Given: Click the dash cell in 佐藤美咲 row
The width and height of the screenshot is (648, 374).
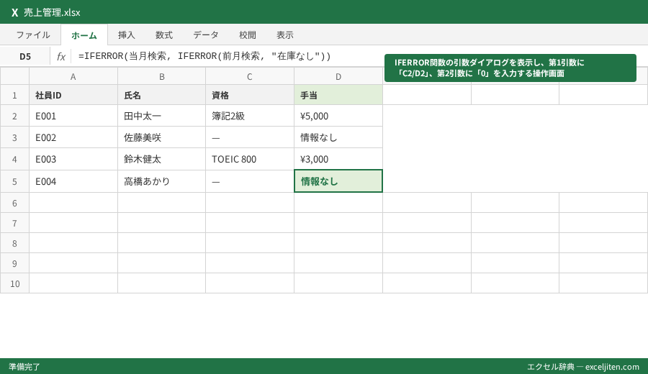Looking at the screenshot, I should tap(250, 137).
